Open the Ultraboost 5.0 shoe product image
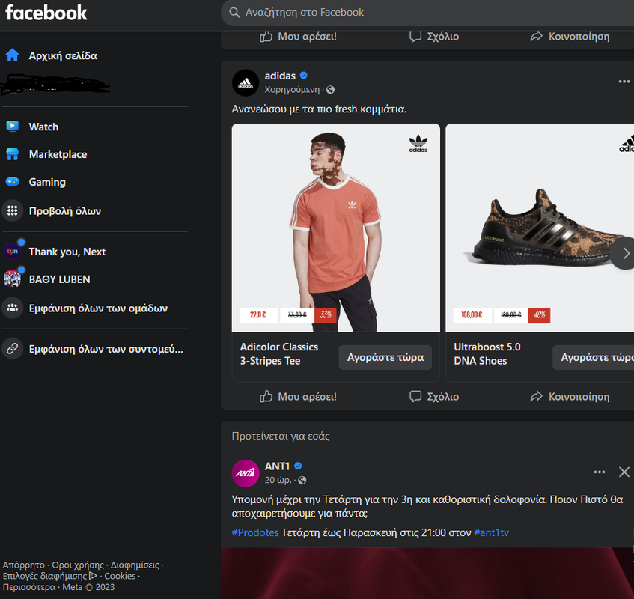This screenshot has width=634, height=599. click(540, 228)
